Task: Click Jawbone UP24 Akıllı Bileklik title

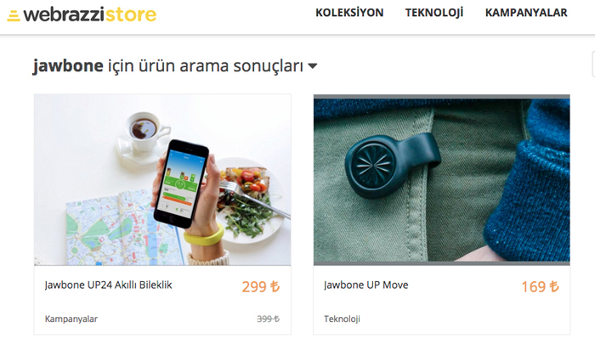Action: tap(108, 285)
